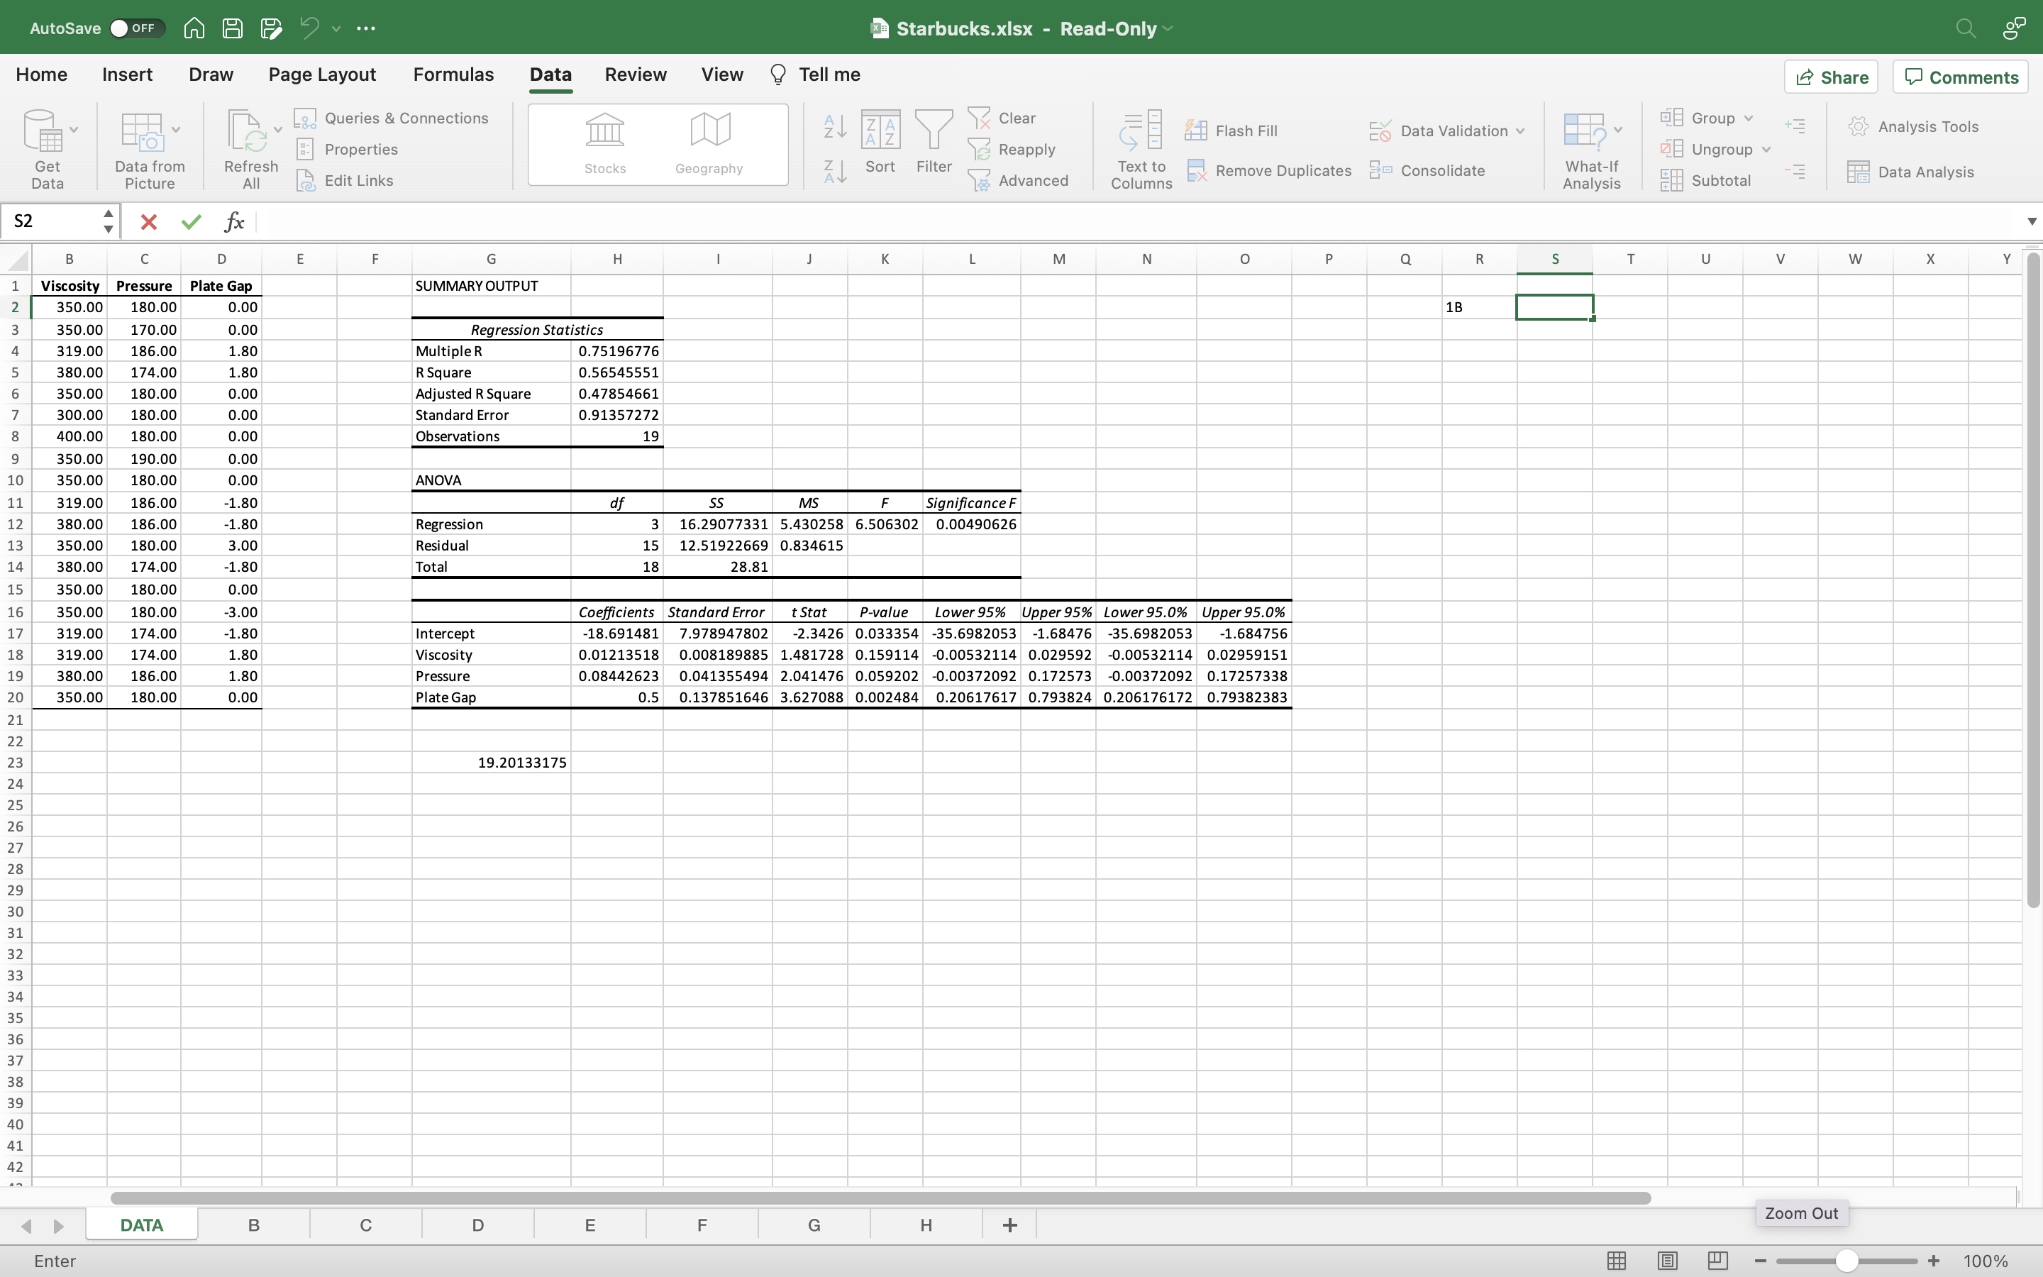
Task: Click the Save icon in title bar
Action: coord(232,28)
